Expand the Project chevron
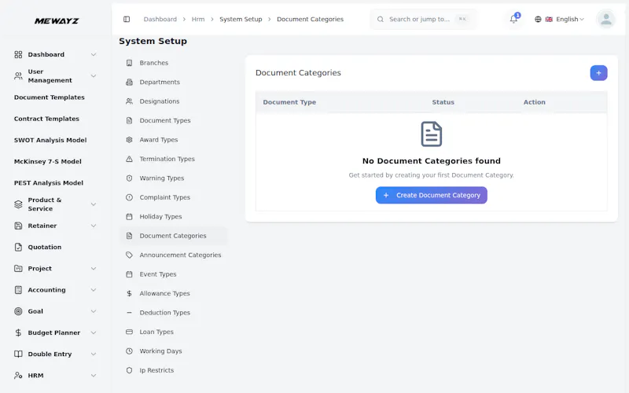The width and height of the screenshot is (629, 393). click(x=93, y=269)
